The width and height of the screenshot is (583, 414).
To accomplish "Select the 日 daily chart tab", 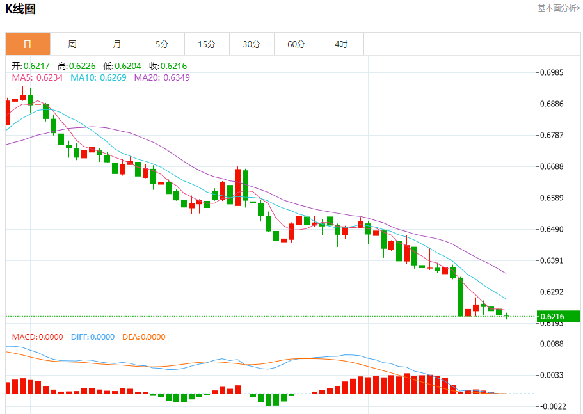I will pyautogui.click(x=28, y=44).
